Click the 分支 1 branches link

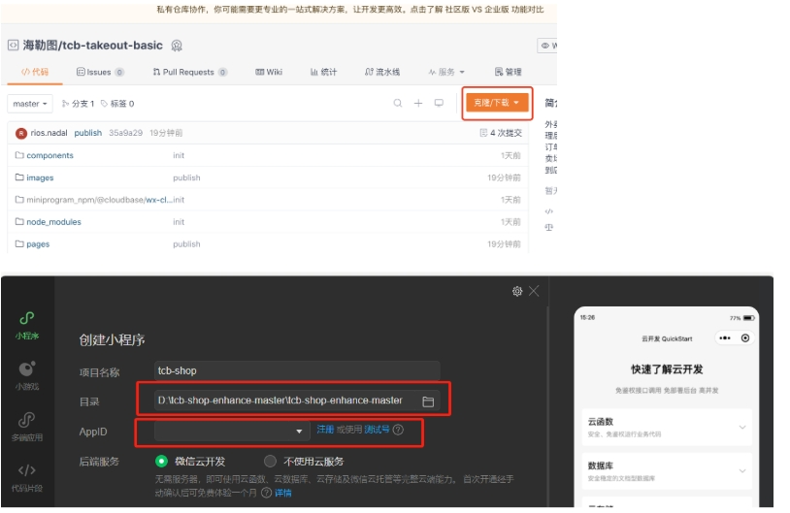pos(78,104)
